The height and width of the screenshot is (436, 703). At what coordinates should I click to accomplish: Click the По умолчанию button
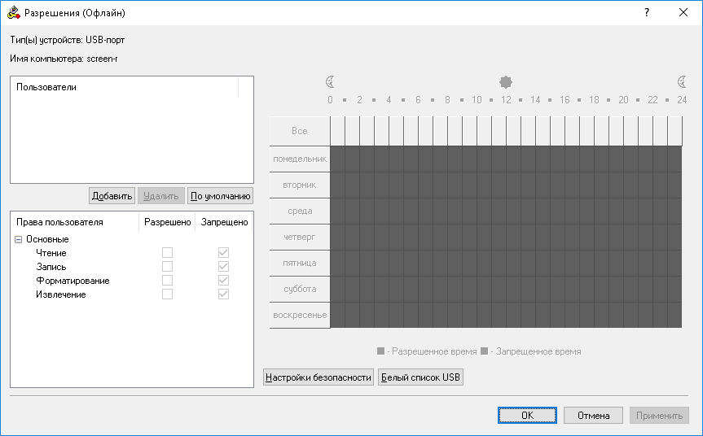220,196
